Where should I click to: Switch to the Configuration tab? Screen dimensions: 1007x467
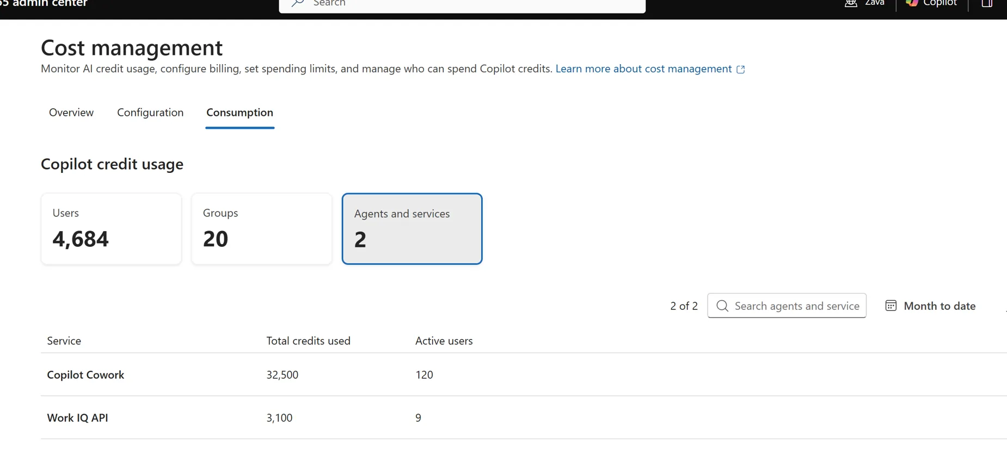click(150, 113)
